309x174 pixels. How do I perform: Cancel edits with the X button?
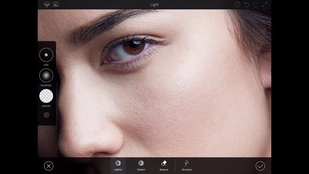[x=49, y=166]
